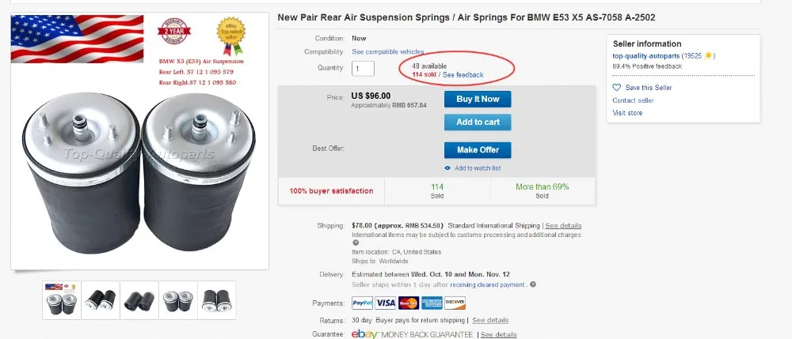Click the Make Offer button
Viewport: 792px width, 339px height.
point(478,150)
